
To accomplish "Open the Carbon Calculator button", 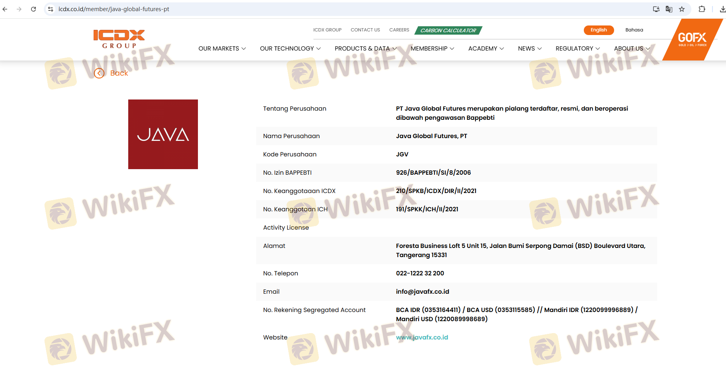I will click(x=448, y=31).
